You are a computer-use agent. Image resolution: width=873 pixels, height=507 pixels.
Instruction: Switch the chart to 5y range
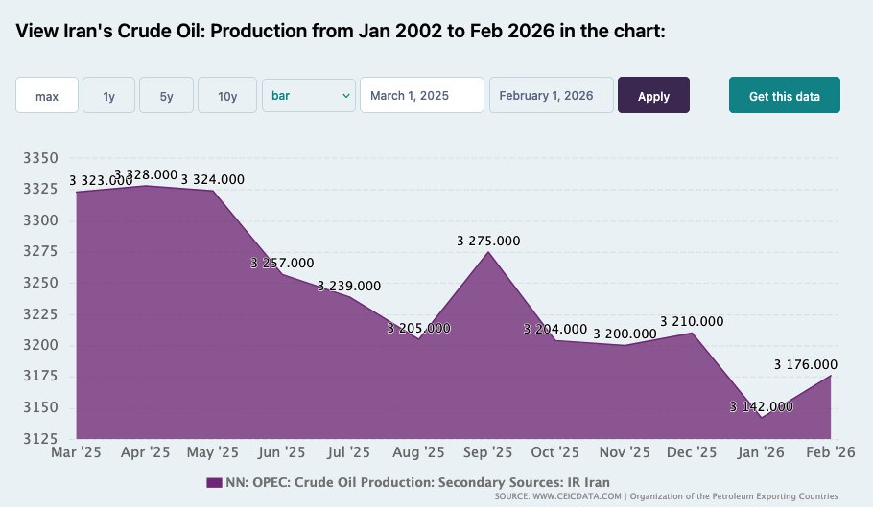point(167,96)
